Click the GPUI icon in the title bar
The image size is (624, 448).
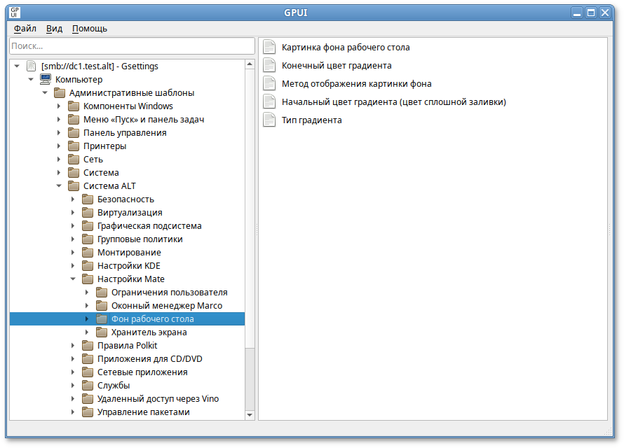(x=14, y=12)
